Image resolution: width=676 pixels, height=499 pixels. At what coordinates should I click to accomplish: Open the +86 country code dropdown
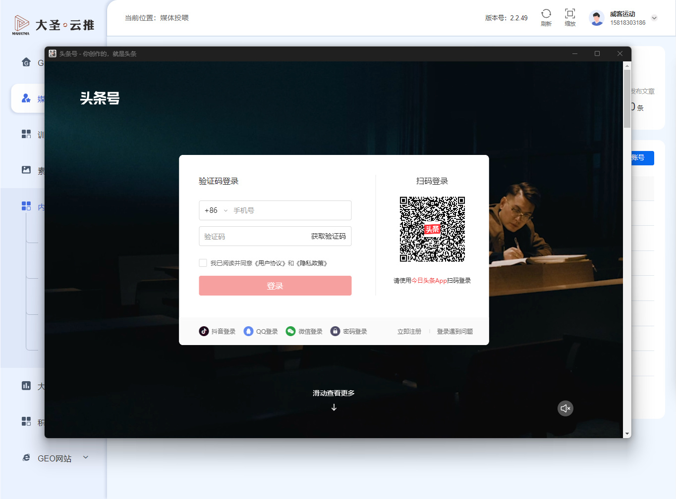[x=216, y=210]
